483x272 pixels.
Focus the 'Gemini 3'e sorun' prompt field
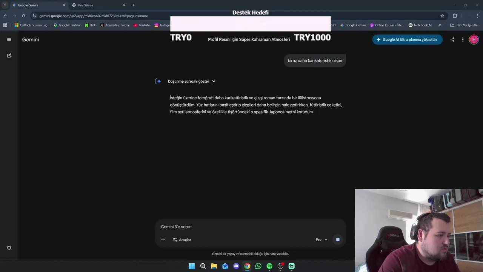pyautogui.click(x=251, y=227)
